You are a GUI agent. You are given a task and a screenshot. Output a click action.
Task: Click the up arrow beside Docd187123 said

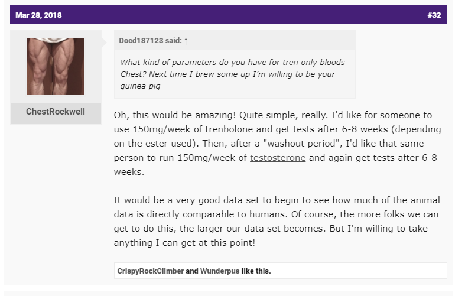[x=186, y=41]
